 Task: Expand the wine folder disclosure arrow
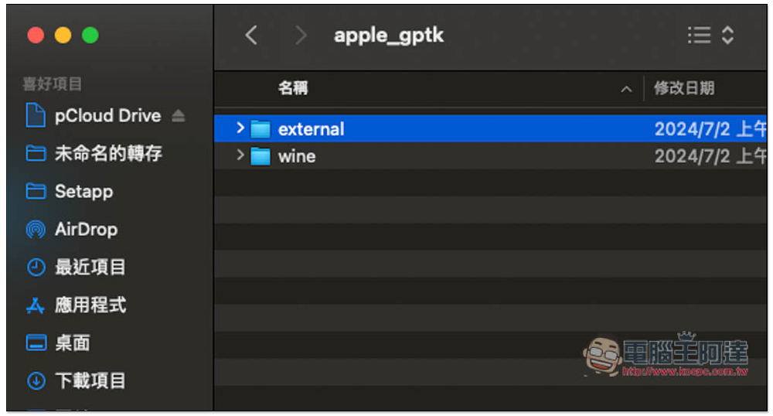[x=240, y=155]
